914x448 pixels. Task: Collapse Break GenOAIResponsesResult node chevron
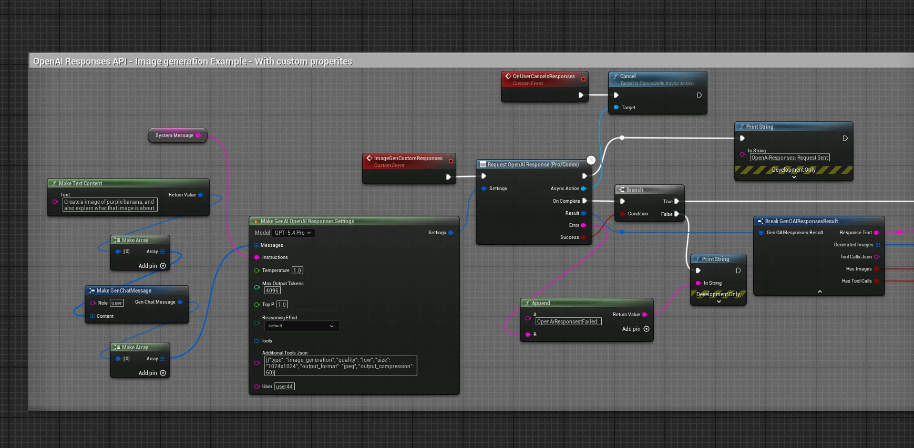pyautogui.click(x=820, y=291)
